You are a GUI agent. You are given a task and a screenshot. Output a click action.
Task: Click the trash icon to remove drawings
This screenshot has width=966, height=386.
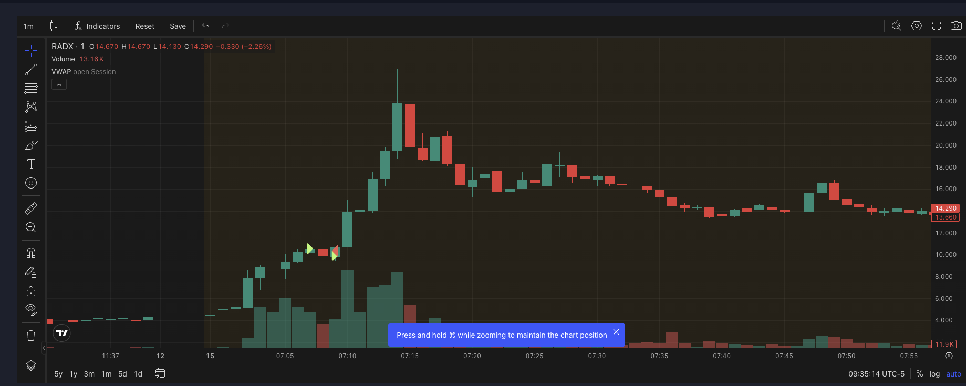coord(31,336)
